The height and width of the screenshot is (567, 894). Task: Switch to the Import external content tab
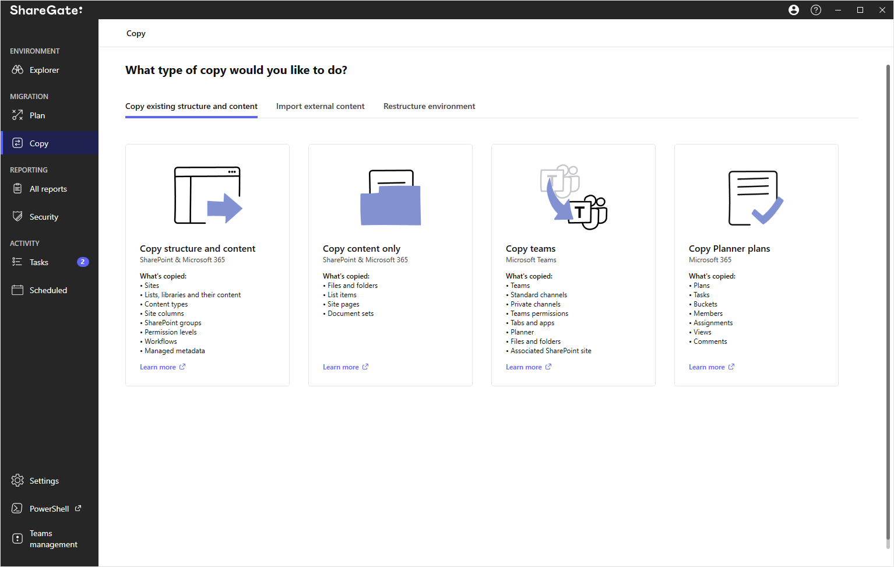(320, 106)
